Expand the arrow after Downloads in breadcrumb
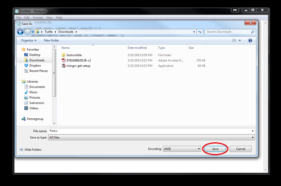Image resolution: width=281 pixels, height=186 pixels. tap(76, 32)
